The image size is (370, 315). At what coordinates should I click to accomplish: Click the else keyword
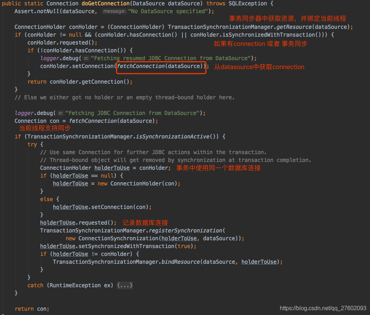(47, 199)
